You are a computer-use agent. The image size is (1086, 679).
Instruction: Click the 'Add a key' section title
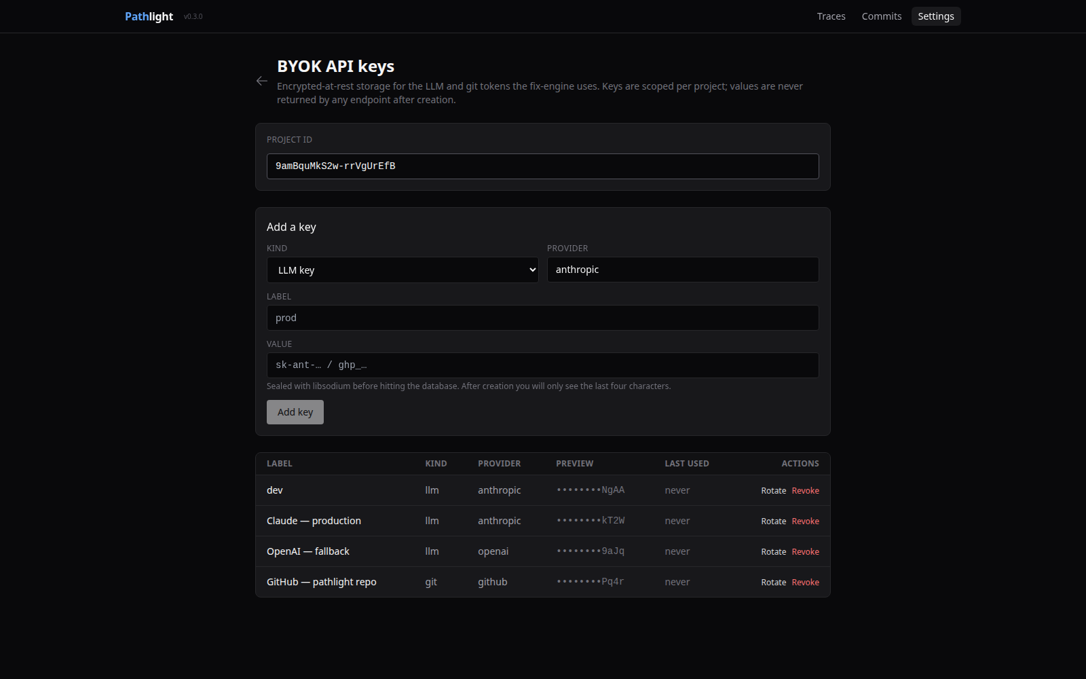tap(291, 227)
